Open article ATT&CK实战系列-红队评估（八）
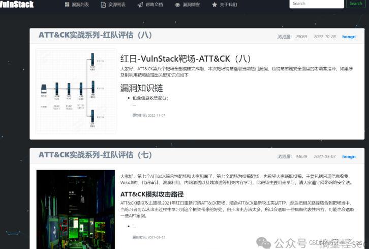The width and height of the screenshot is (369, 249). [x=95, y=35]
